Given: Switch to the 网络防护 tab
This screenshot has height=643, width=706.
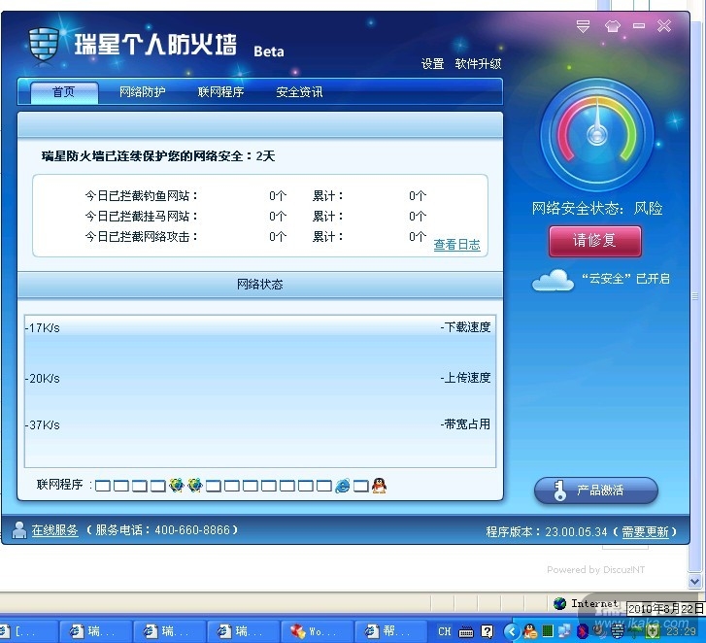Looking at the screenshot, I should click(x=143, y=92).
